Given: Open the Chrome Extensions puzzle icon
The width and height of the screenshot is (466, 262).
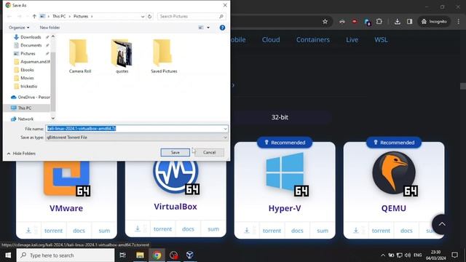Looking at the screenshot, I should click(x=379, y=21).
